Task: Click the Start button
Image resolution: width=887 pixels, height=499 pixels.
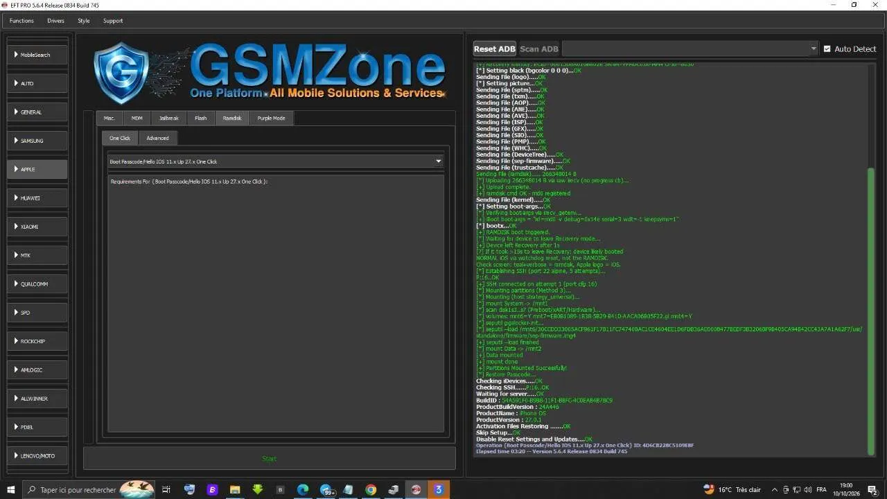Action: pyautogui.click(x=270, y=458)
